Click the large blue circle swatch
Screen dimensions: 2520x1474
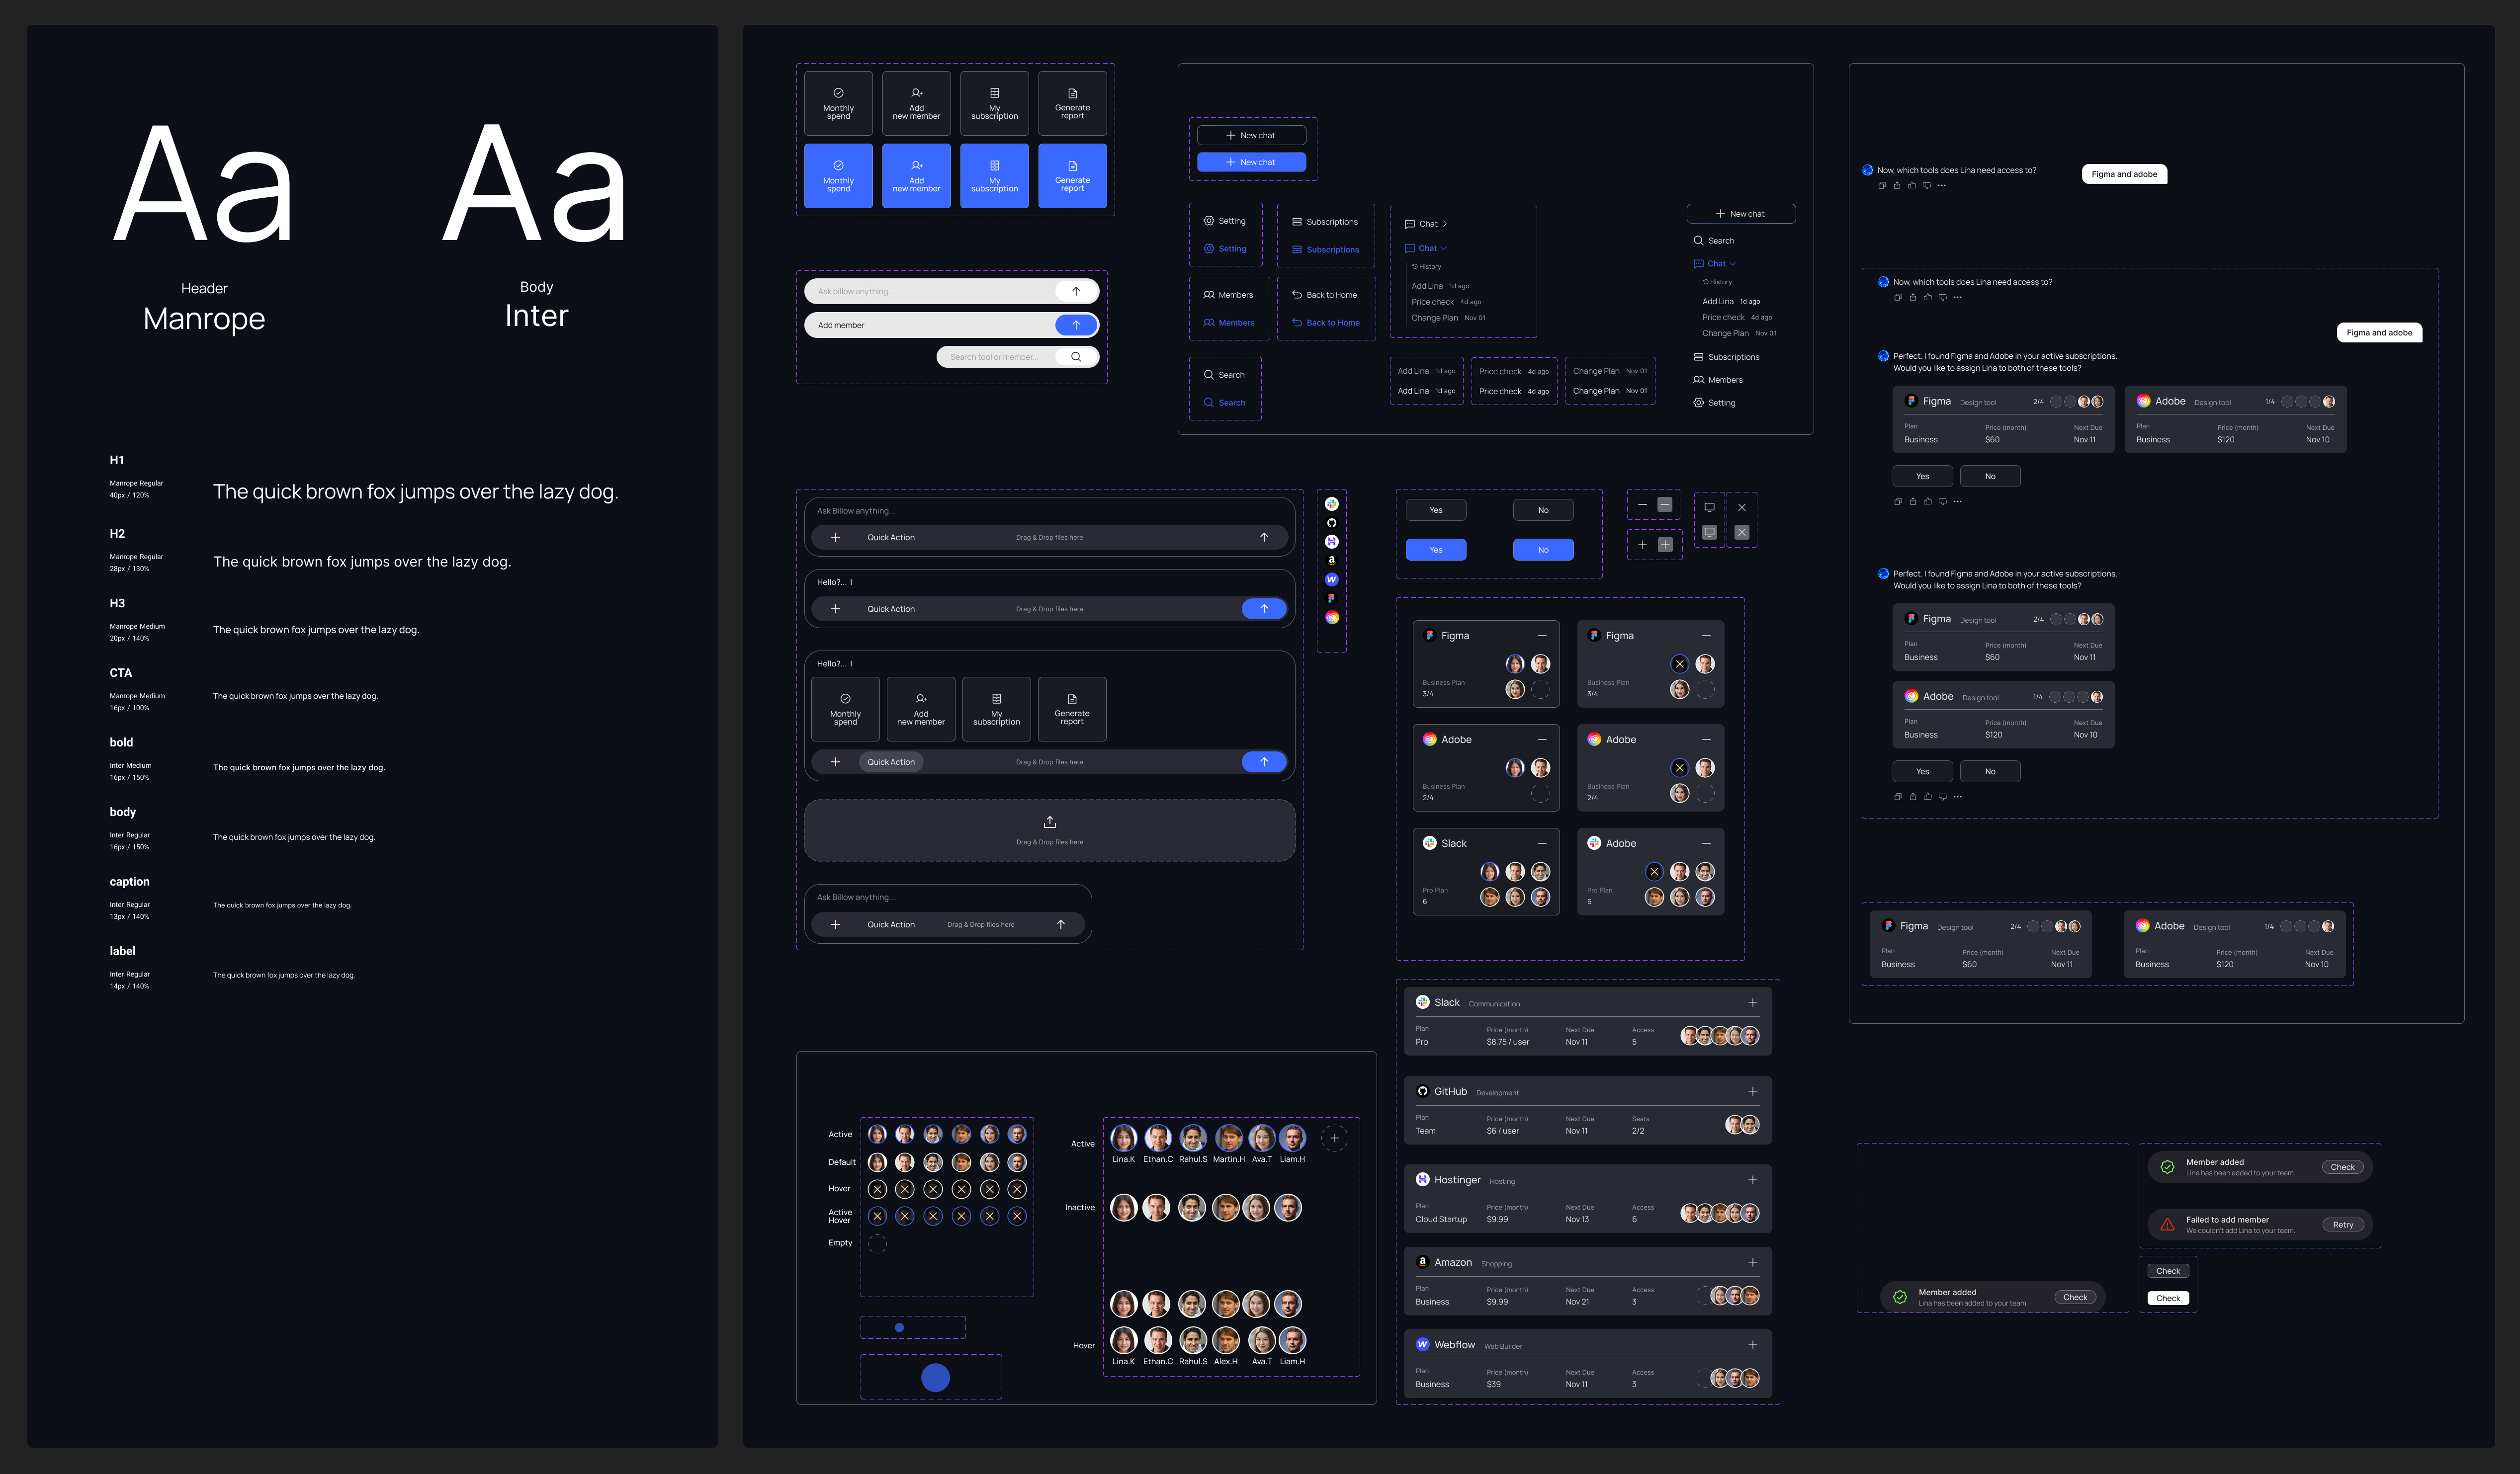click(935, 1378)
